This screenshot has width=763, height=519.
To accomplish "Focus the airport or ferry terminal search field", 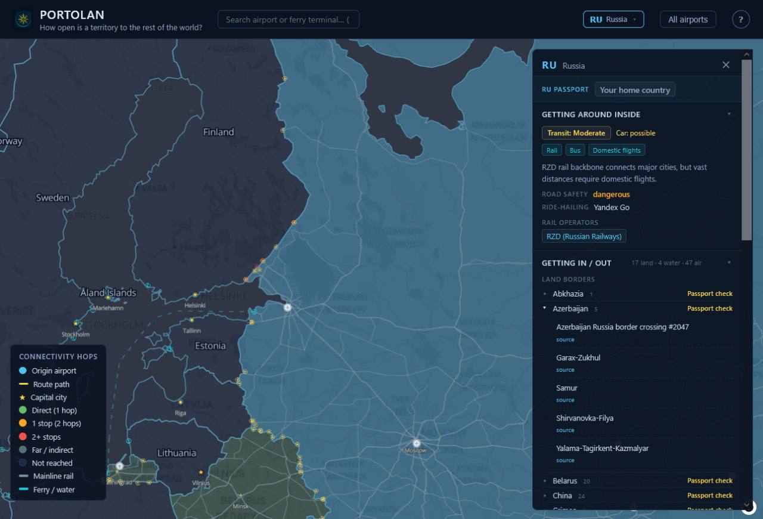I will tap(289, 20).
